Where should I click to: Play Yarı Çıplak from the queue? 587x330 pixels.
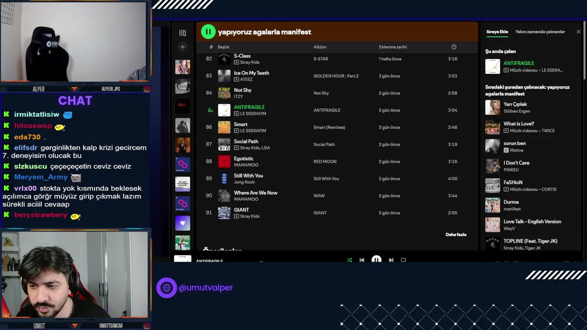point(532,107)
